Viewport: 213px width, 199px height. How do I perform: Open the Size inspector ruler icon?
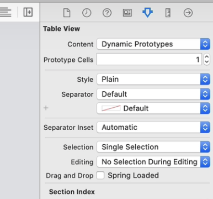click(168, 13)
